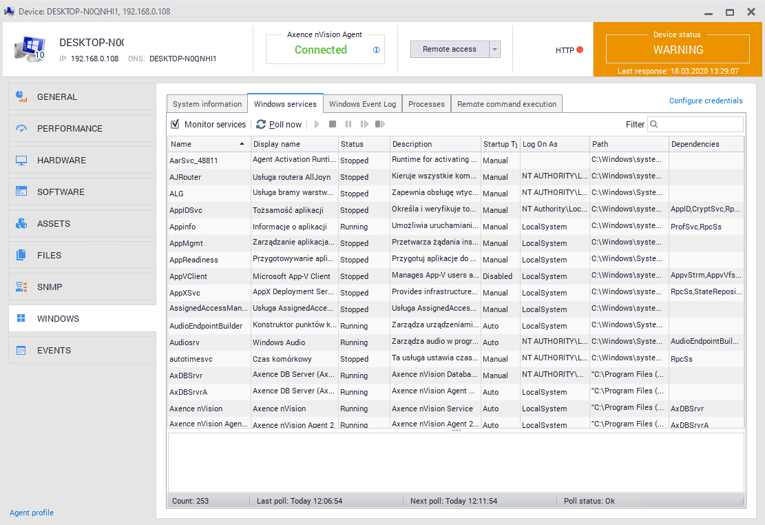Click the Agent profile link
Screen dimensions: 765x525
coord(32,513)
